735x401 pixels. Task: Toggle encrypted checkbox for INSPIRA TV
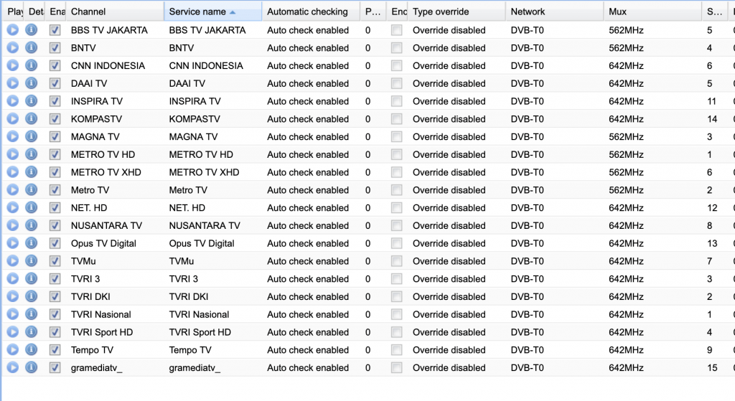(397, 101)
